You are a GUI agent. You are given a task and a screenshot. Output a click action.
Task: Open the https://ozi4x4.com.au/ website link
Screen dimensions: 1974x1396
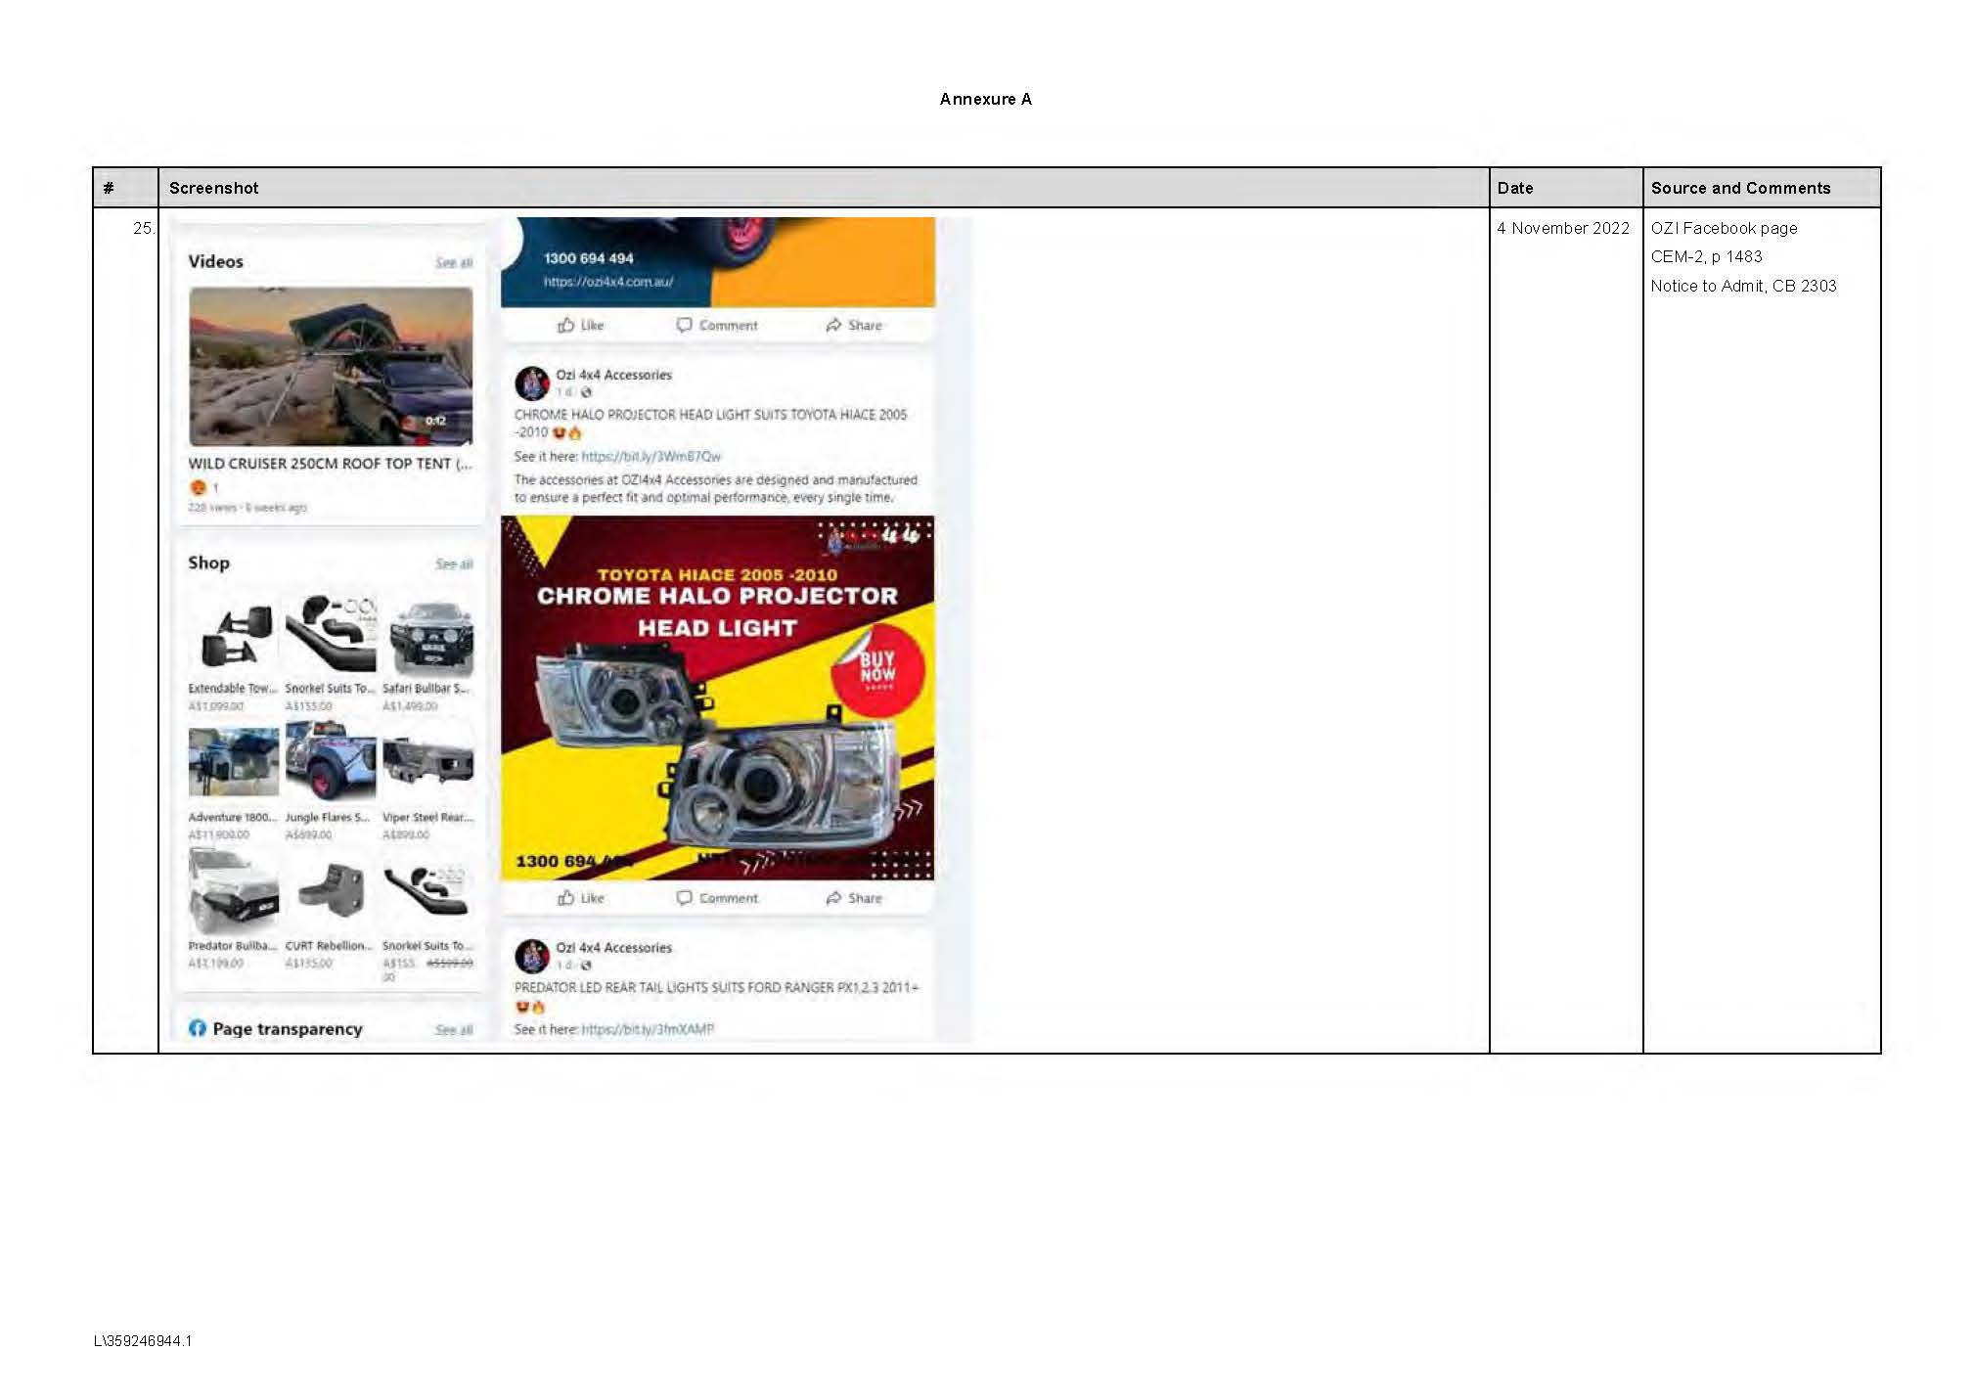608,282
